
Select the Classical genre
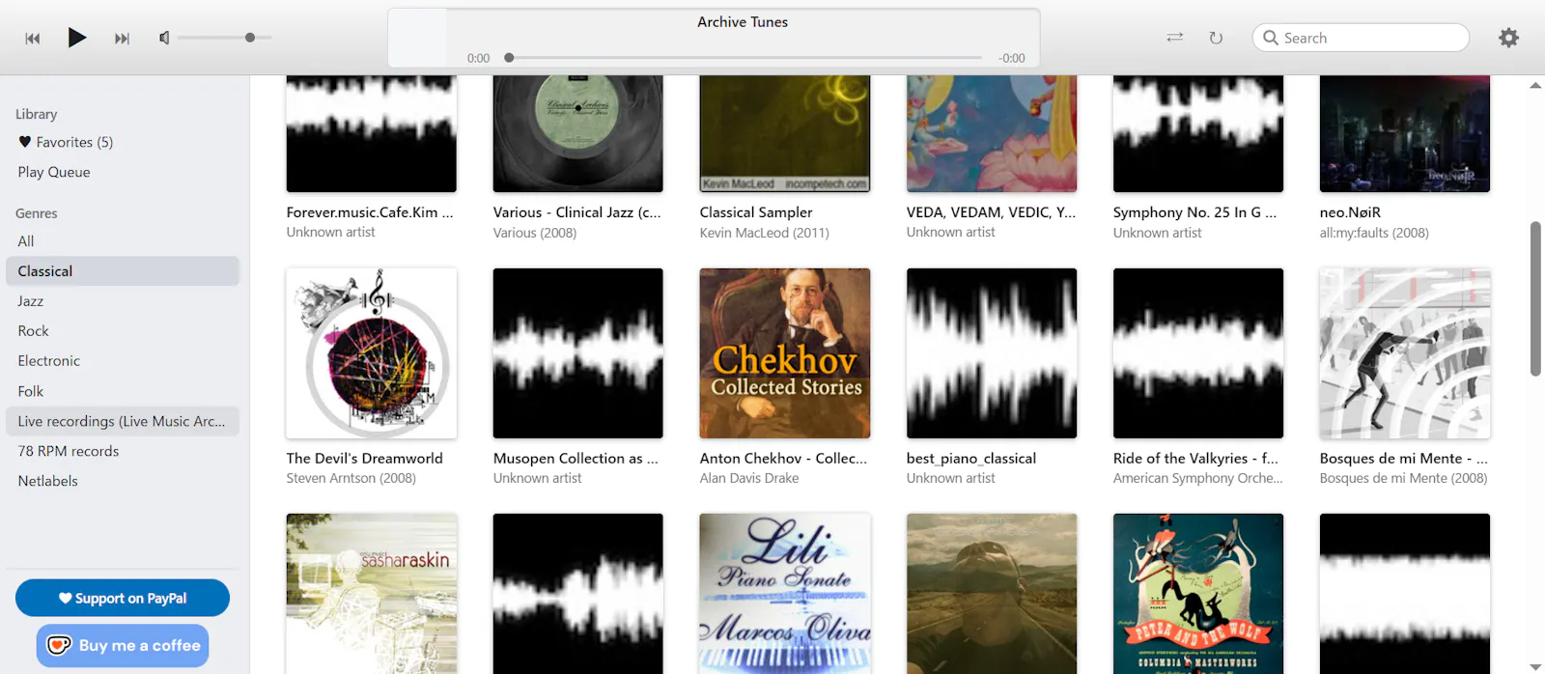123,271
